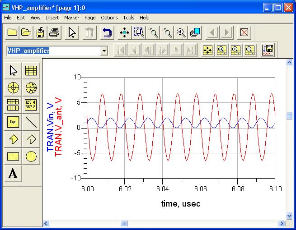Insert a Smith chart
Viewport: 296px width, 230px height.
[x=31, y=88]
